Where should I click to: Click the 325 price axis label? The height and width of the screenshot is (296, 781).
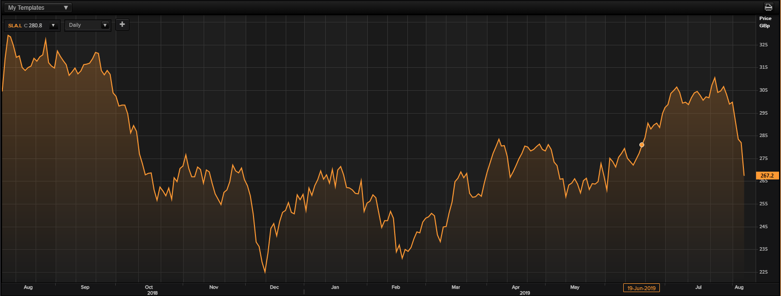point(763,44)
